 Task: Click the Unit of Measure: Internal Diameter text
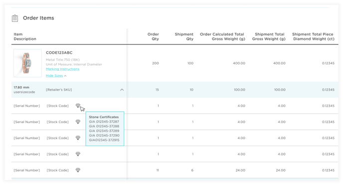click(x=74, y=64)
